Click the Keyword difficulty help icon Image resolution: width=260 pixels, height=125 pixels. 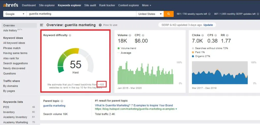70,35
